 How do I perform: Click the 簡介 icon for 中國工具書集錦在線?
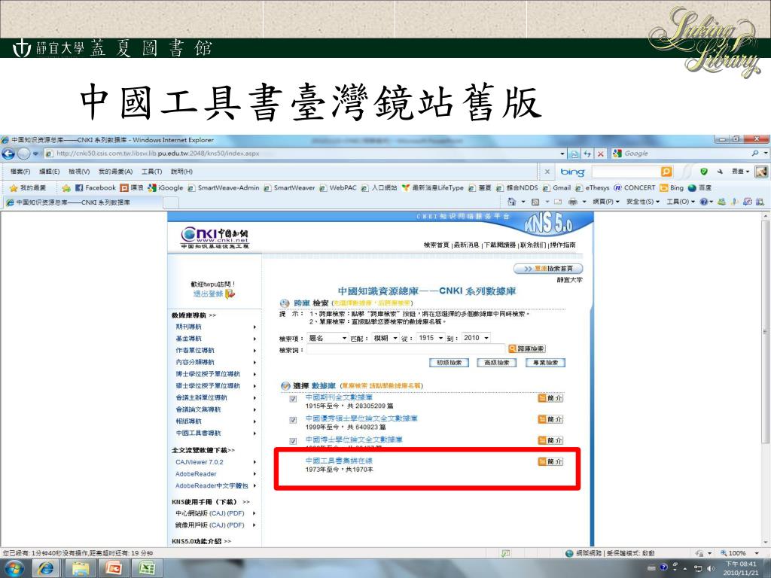[550, 461]
